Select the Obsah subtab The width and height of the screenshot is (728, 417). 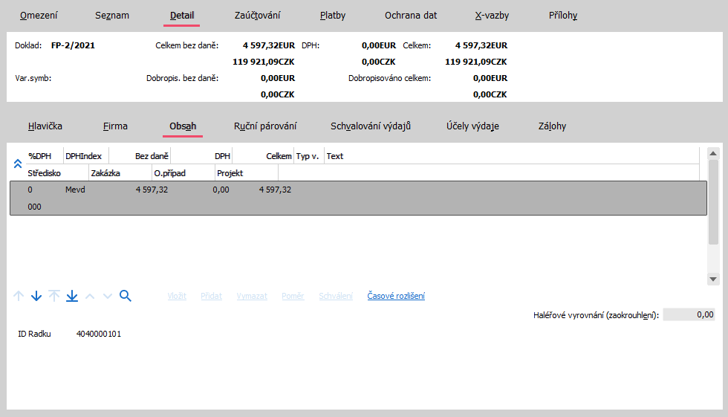click(x=183, y=126)
